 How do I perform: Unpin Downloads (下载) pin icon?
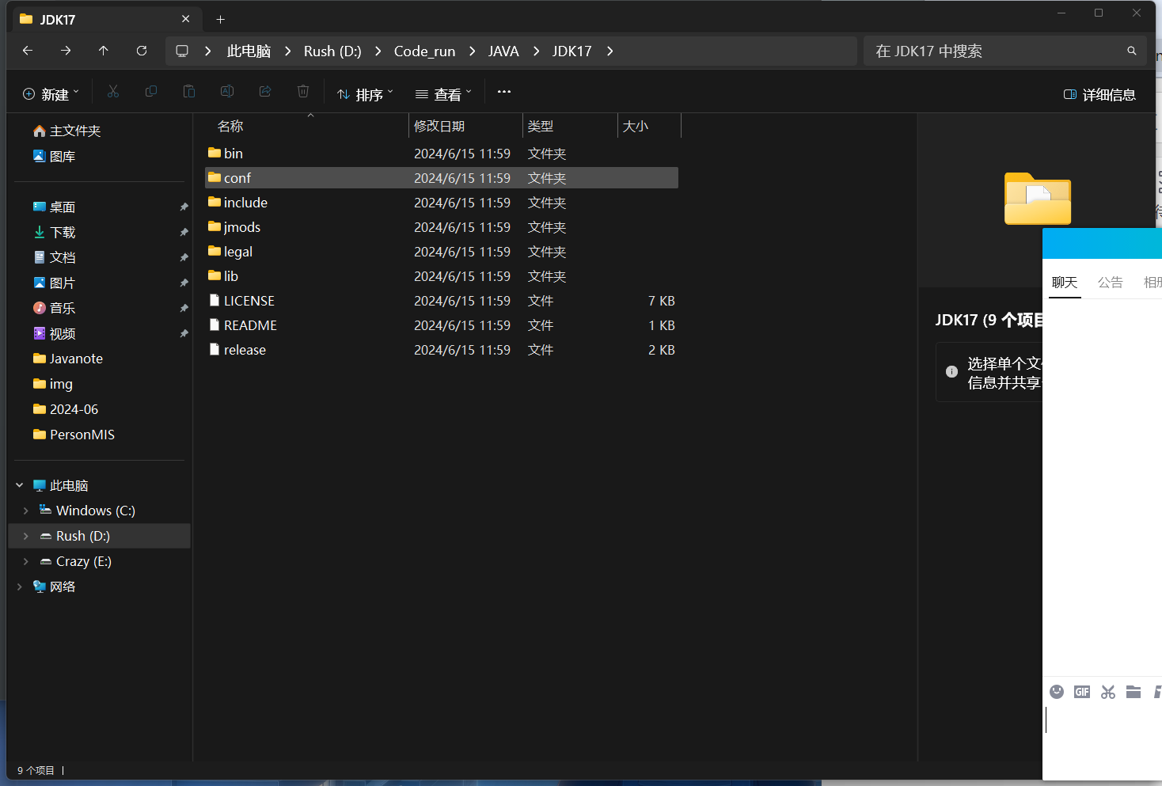(184, 233)
